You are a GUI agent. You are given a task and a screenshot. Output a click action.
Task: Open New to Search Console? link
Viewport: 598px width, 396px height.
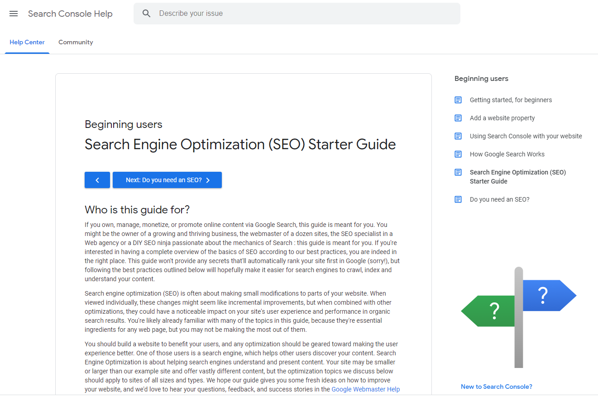pyautogui.click(x=496, y=387)
